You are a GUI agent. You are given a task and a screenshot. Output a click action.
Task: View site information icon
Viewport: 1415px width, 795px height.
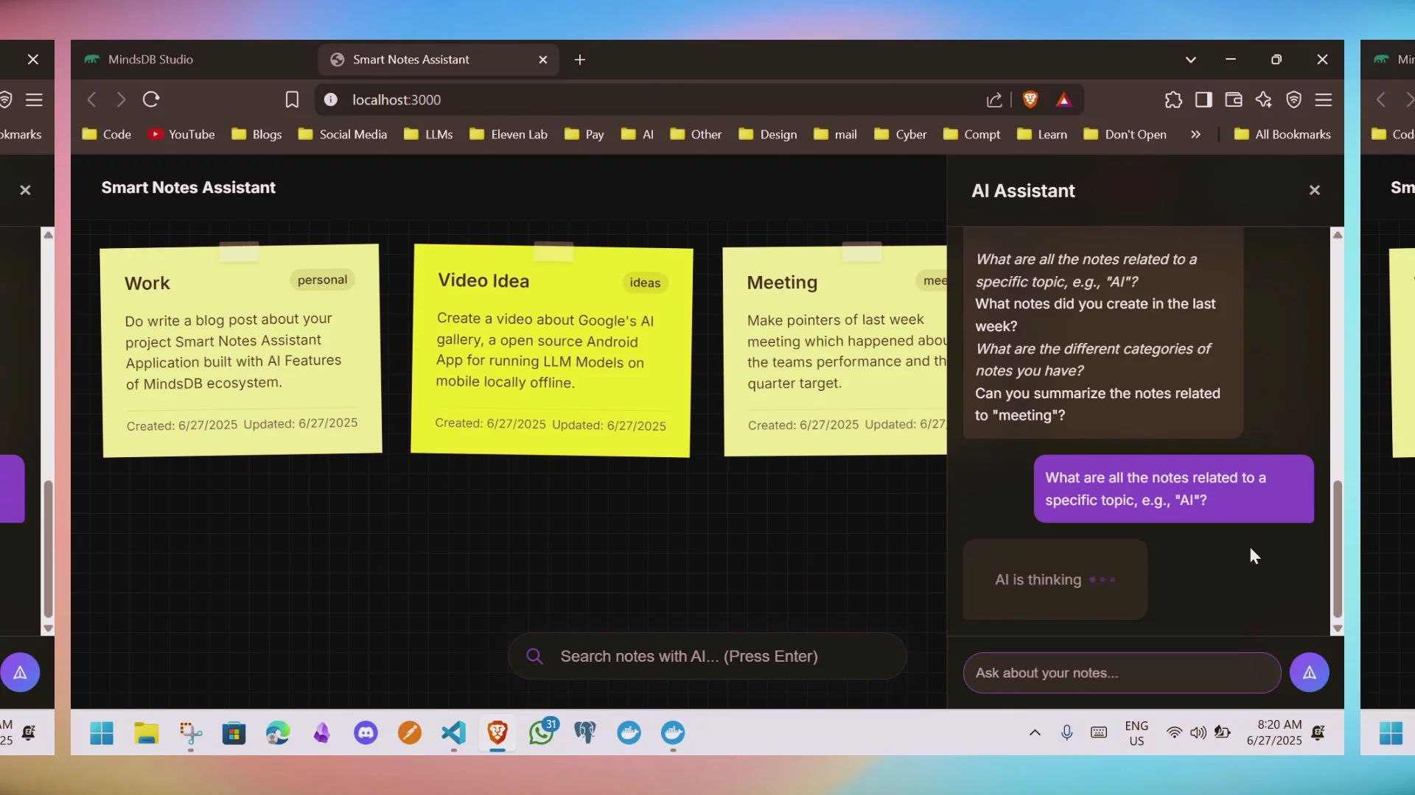(x=330, y=99)
